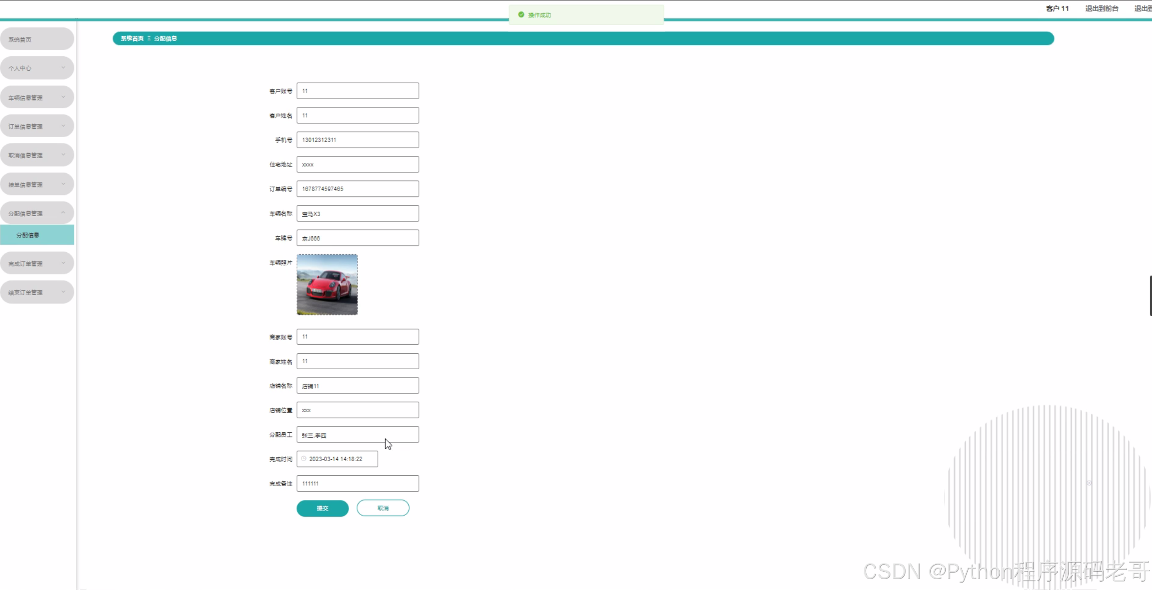Collapse the 分配信息管理 chevron
The image size is (1152, 590).
pyautogui.click(x=63, y=213)
